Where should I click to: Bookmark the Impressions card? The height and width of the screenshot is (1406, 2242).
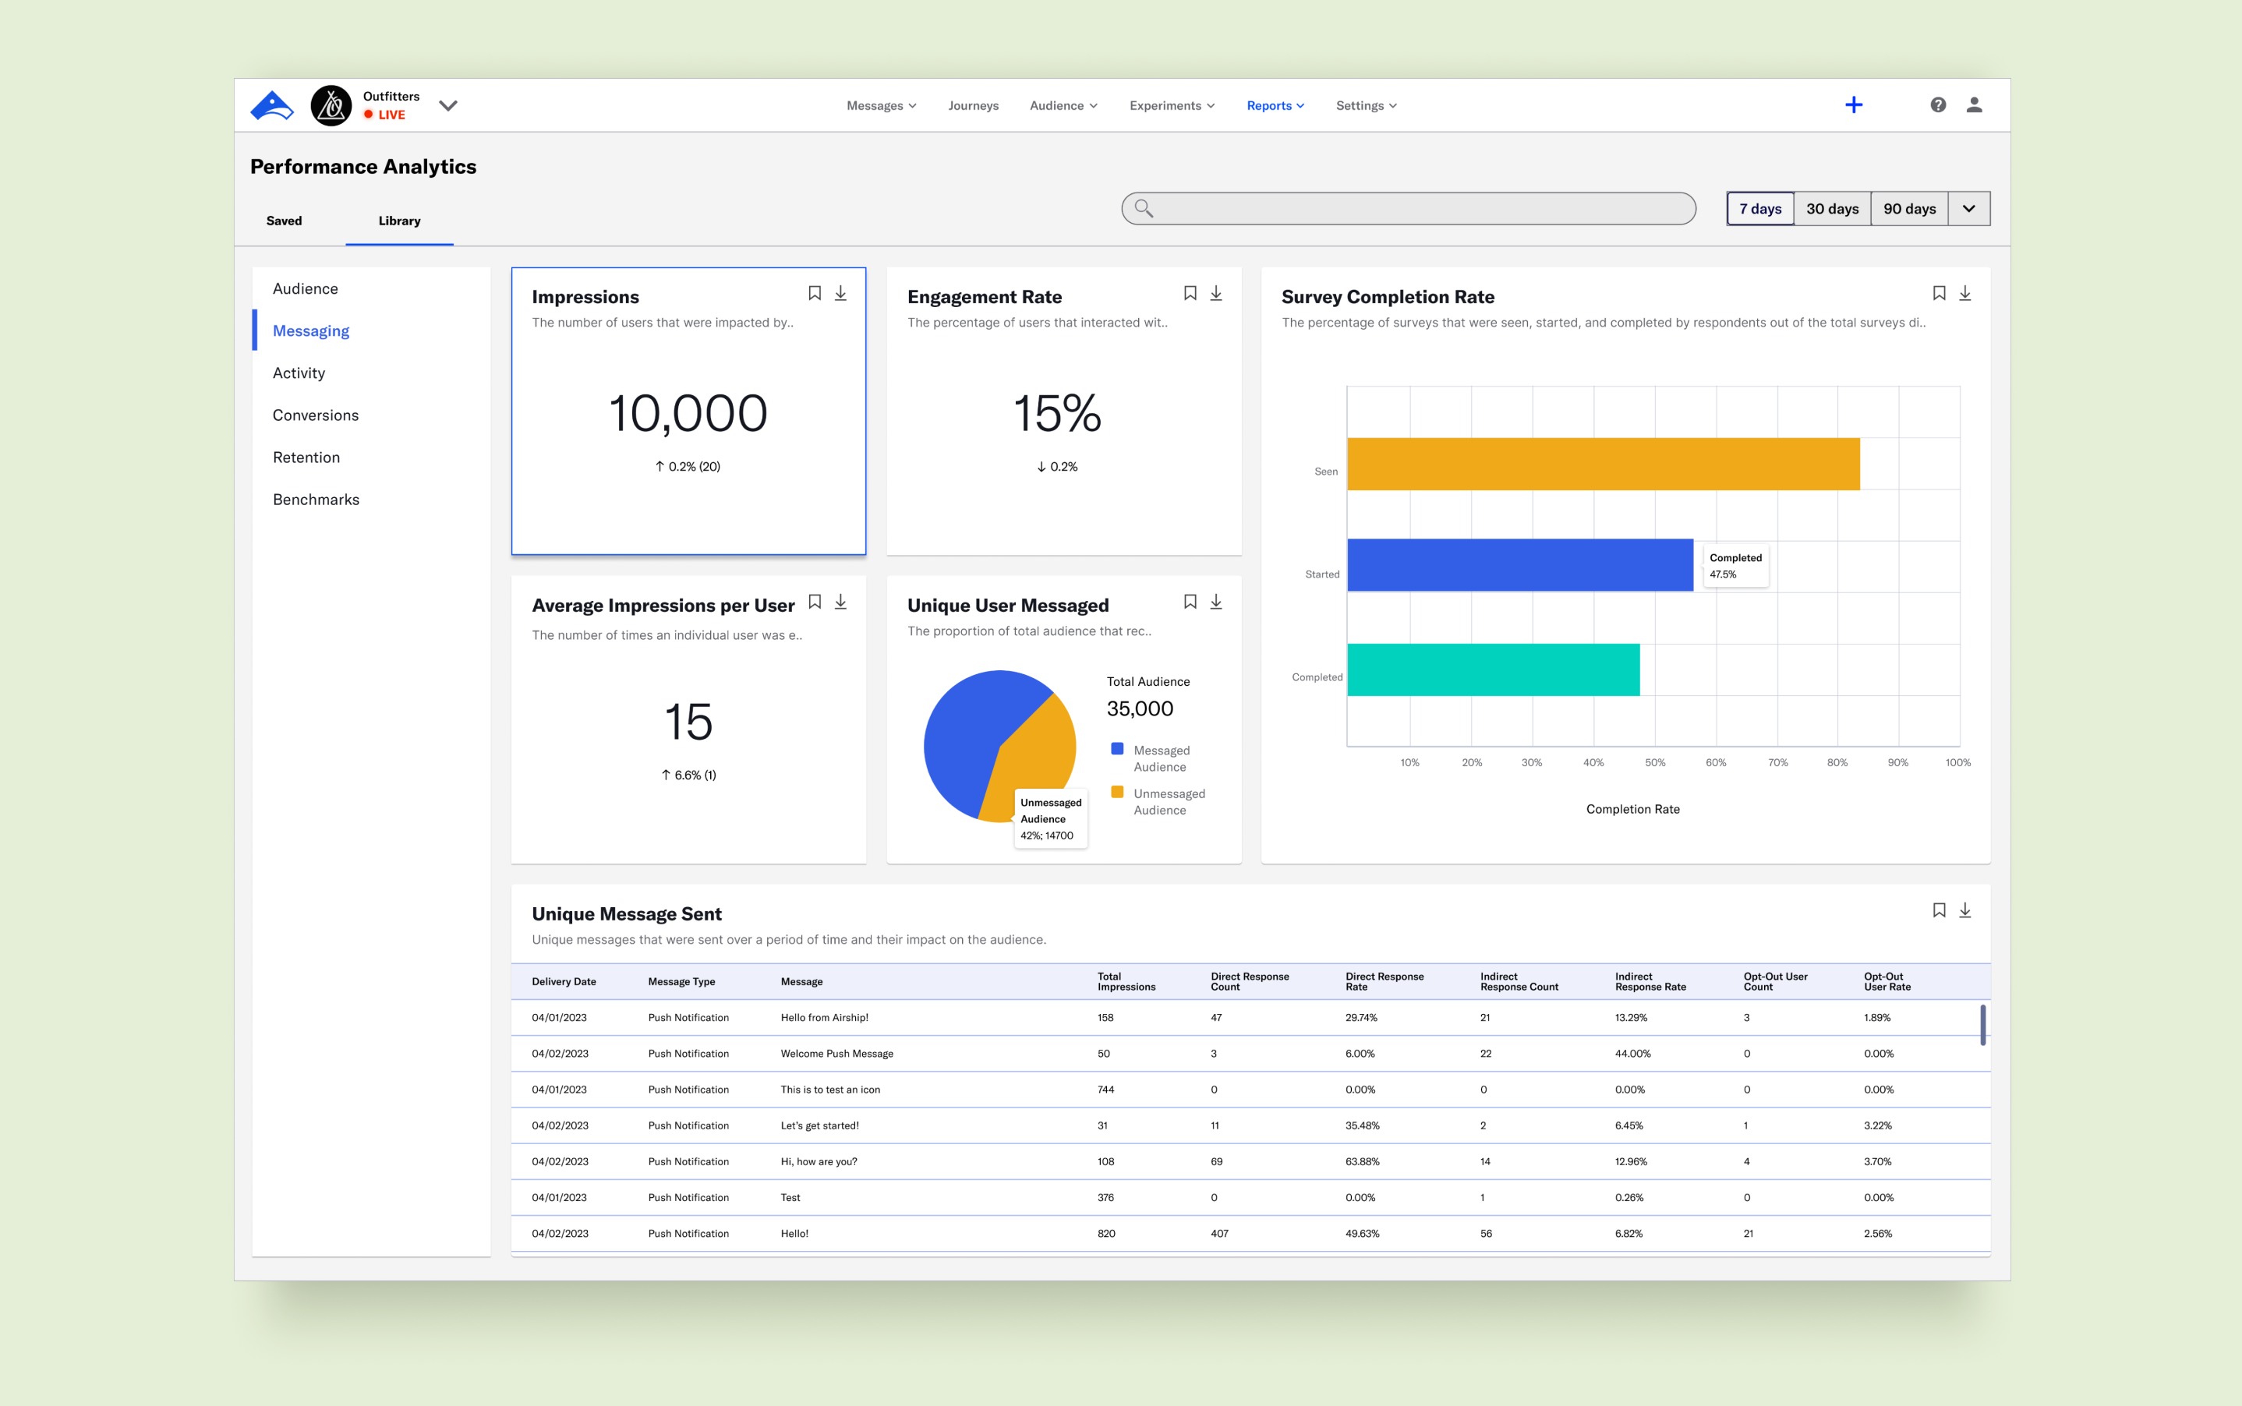point(815,293)
